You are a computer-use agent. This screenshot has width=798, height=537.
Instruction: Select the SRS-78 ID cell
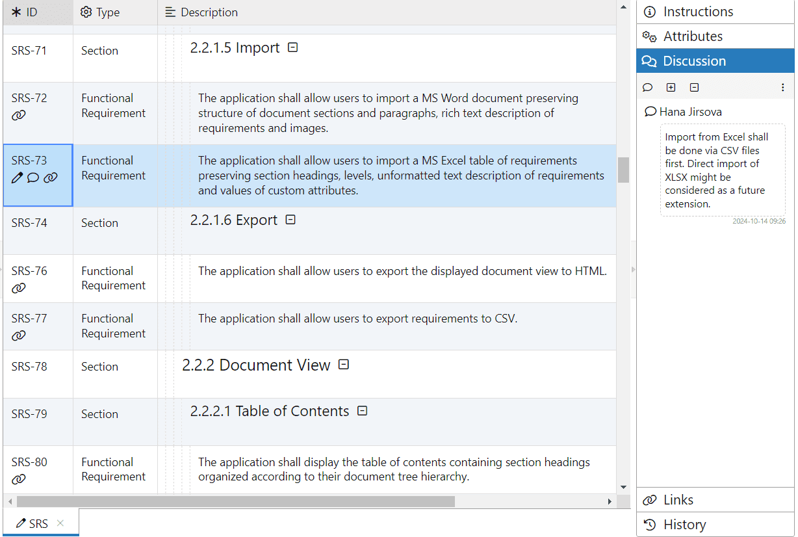coord(38,374)
